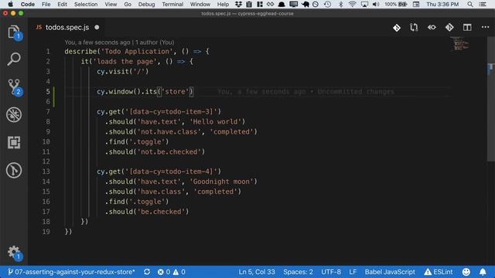
Task: Open the Terminal menu
Action: pyautogui.click(x=172, y=5)
